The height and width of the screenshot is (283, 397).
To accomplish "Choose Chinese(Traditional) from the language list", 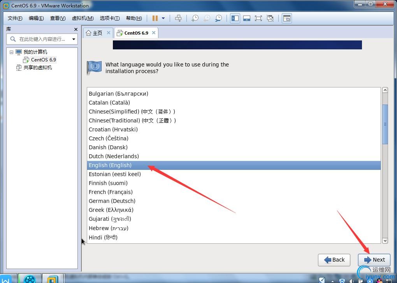I will [234, 121].
